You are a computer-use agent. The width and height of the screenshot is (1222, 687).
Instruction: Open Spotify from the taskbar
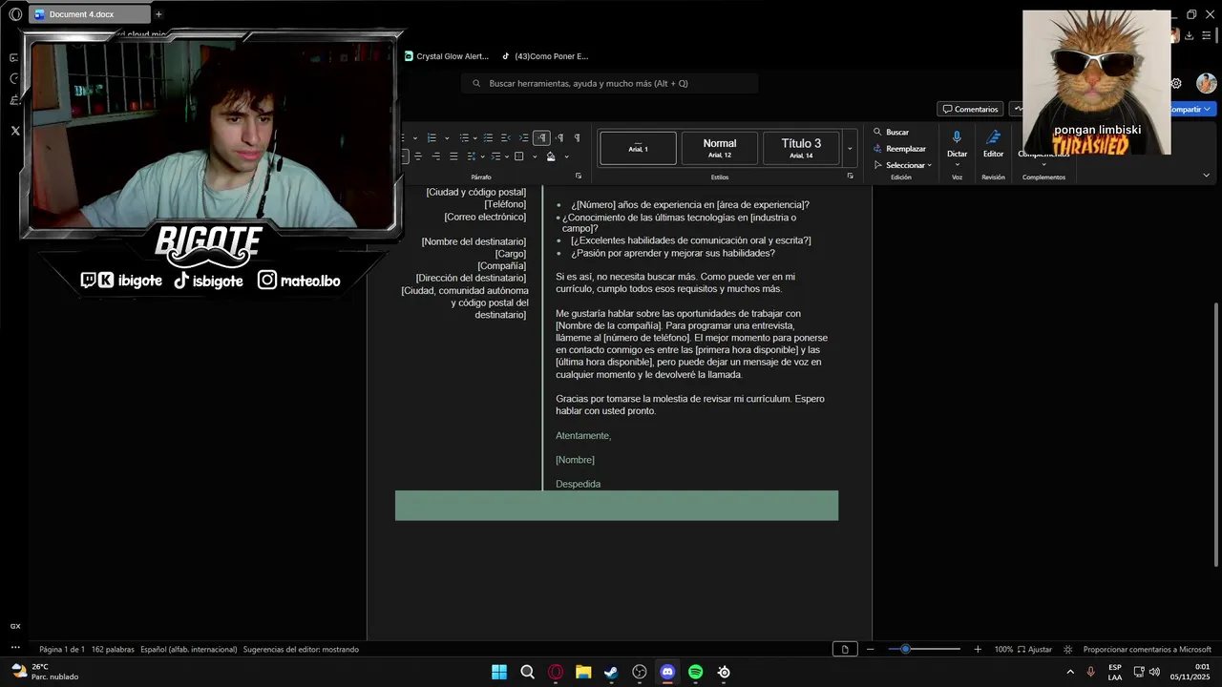[696, 672]
